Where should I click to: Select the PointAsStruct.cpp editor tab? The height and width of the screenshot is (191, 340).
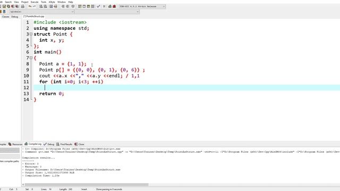34,16
